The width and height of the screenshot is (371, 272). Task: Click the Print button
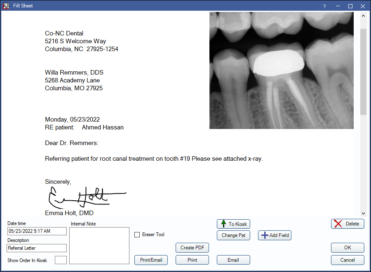(192, 260)
